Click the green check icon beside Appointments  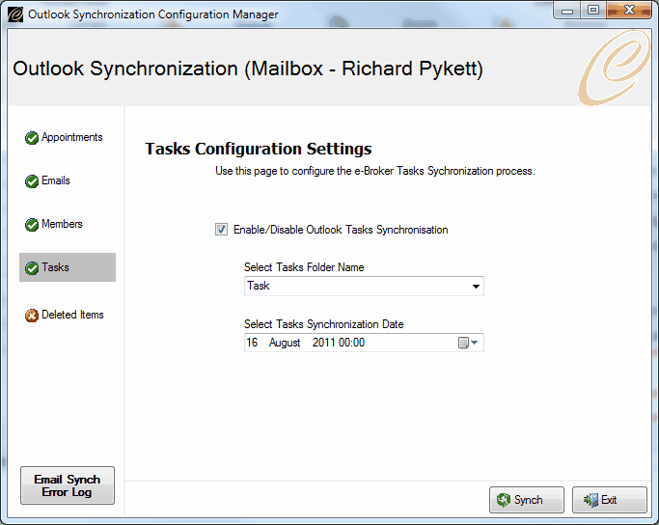[x=32, y=138]
